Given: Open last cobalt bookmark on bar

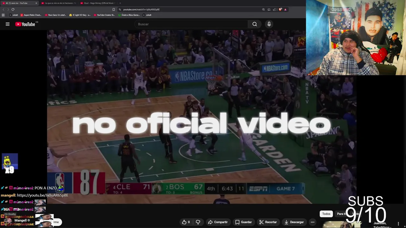Looking at the screenshot, I should tap(147, 15).
